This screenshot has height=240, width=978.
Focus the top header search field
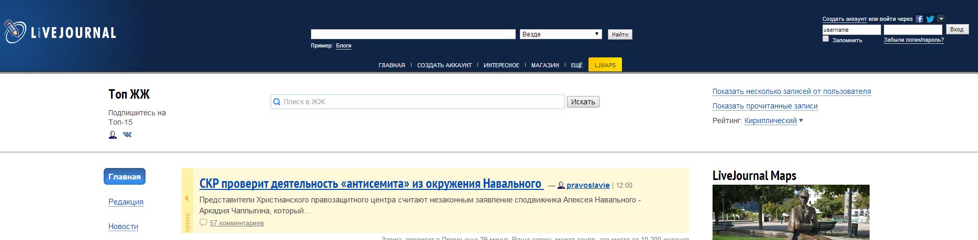point(413,34)
